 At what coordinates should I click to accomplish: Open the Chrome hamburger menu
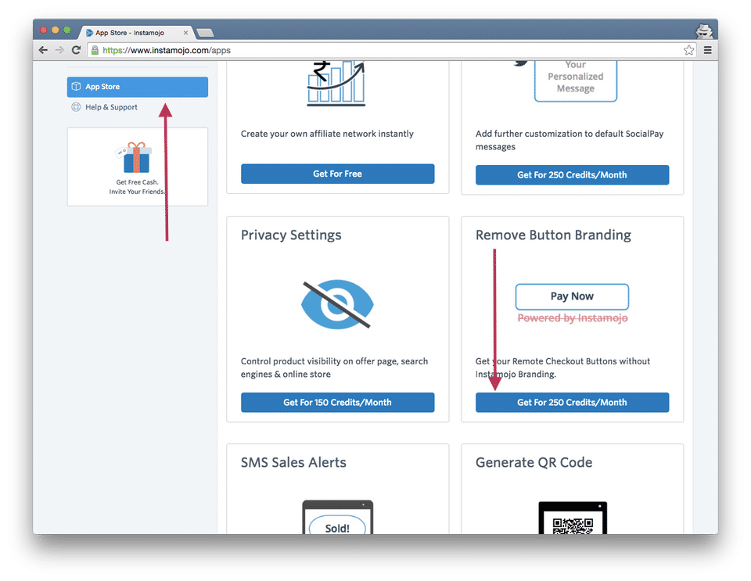pos(707,50)
